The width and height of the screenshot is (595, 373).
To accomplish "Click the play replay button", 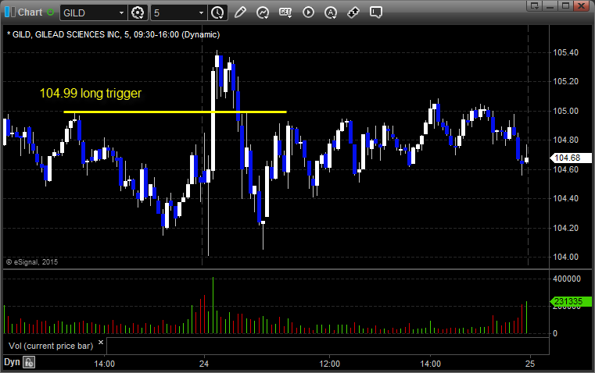I will [308, 12].
